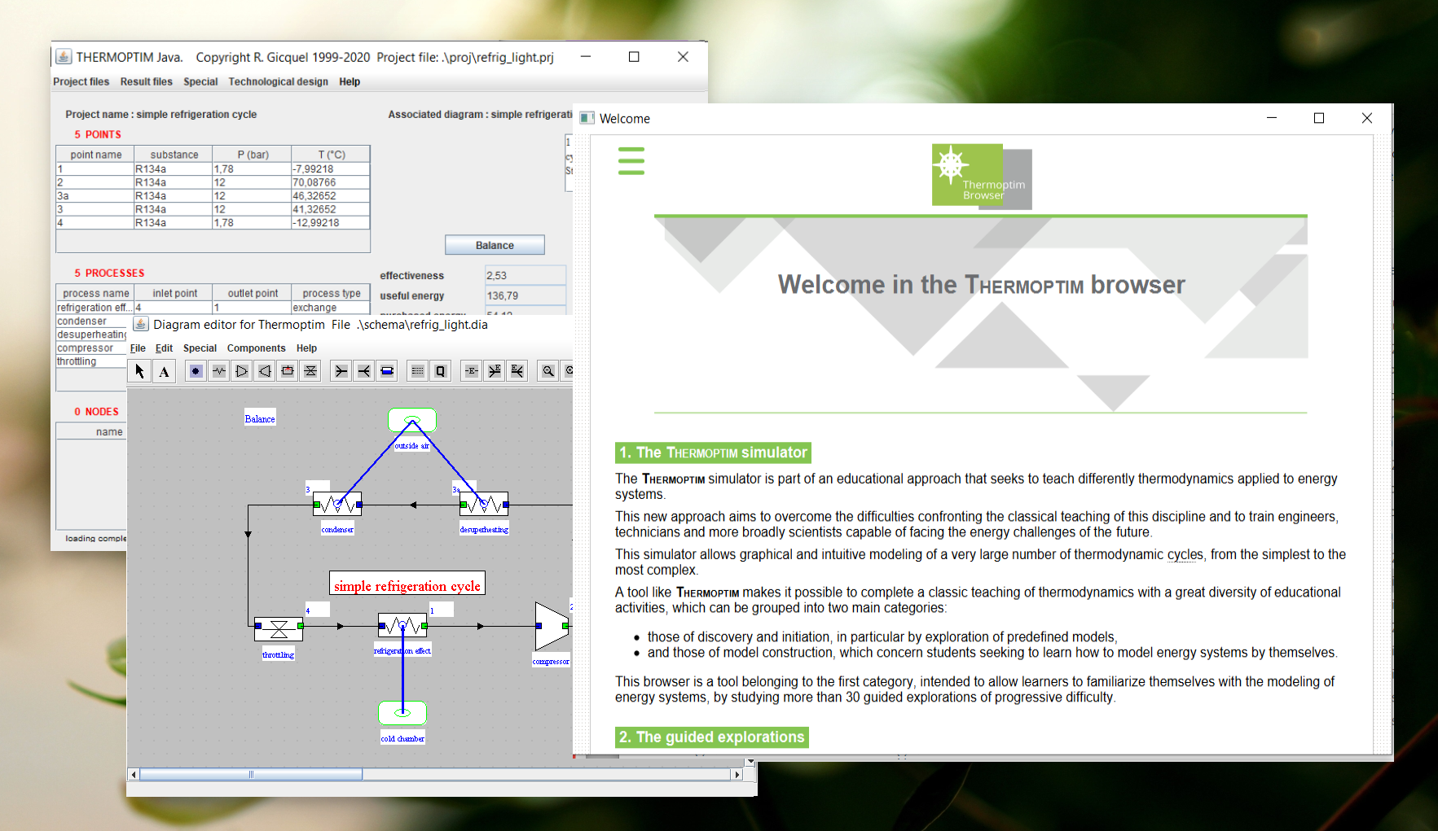Select the compressor process row
The height and width of the screenshot is (831, 1438).
pos(91,348)
